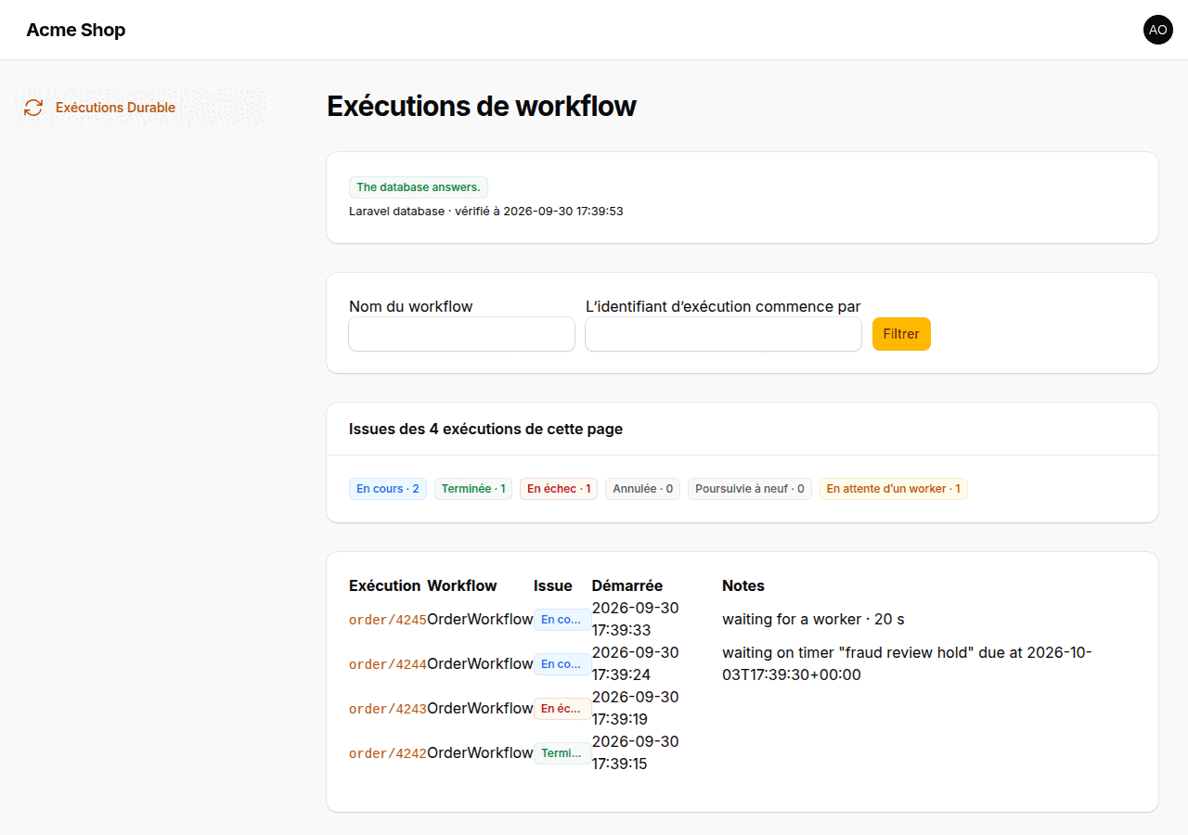This screenshot has height=835, width=1188.
Task: Click the status badge in the order/4245 row
Action: click(562, 620)
